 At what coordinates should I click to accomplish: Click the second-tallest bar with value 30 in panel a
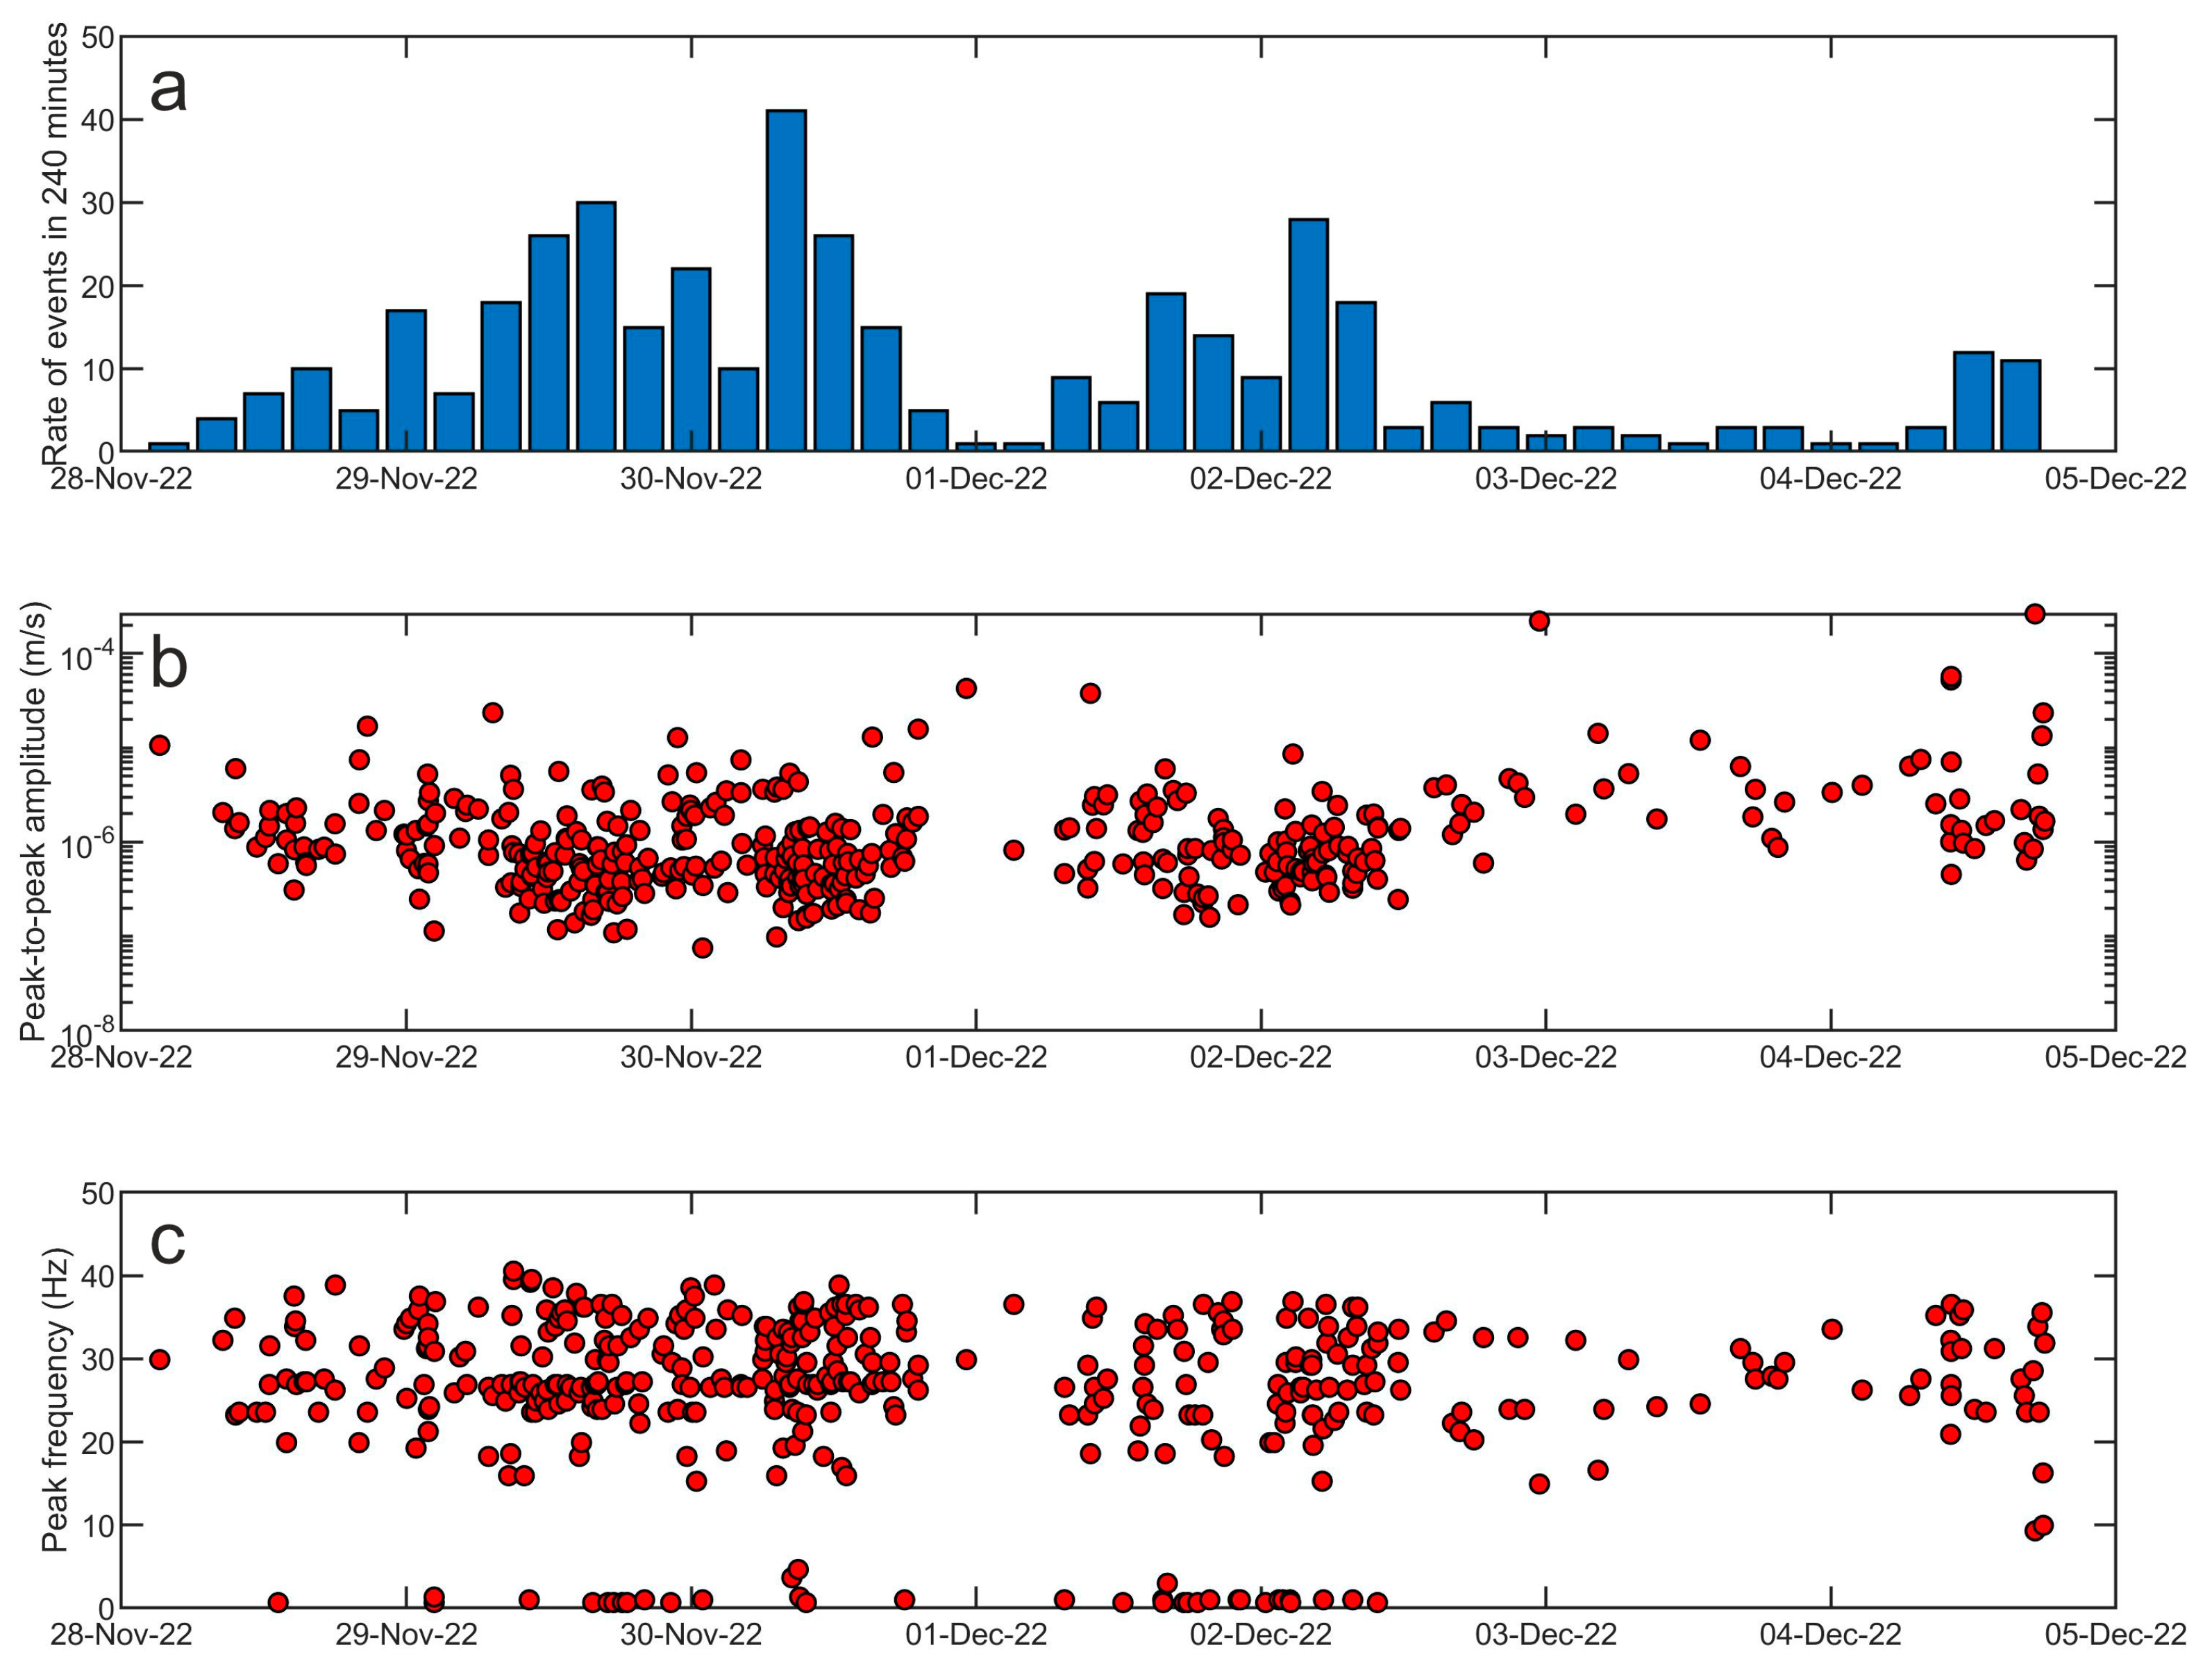pyautogui.click(x=596, y=326)
